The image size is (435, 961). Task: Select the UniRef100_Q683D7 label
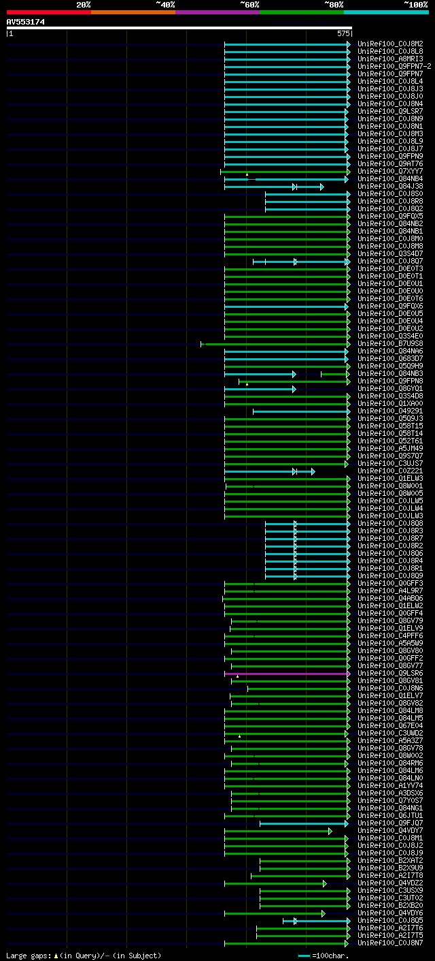390,359
